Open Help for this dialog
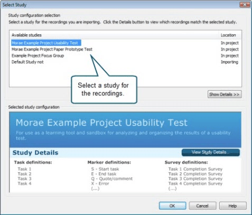252x215 pixels. coord(232,206)
